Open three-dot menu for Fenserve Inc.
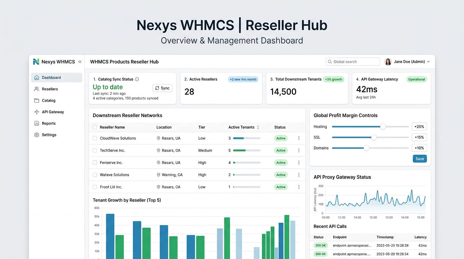Viewport: 464px width, 259px height. click(x=299, y=163)
